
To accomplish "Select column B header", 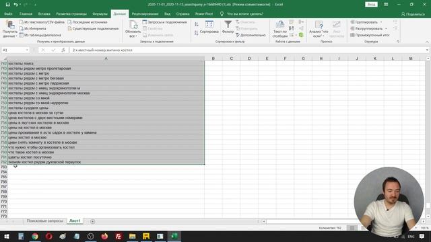I will click(213, 58).
